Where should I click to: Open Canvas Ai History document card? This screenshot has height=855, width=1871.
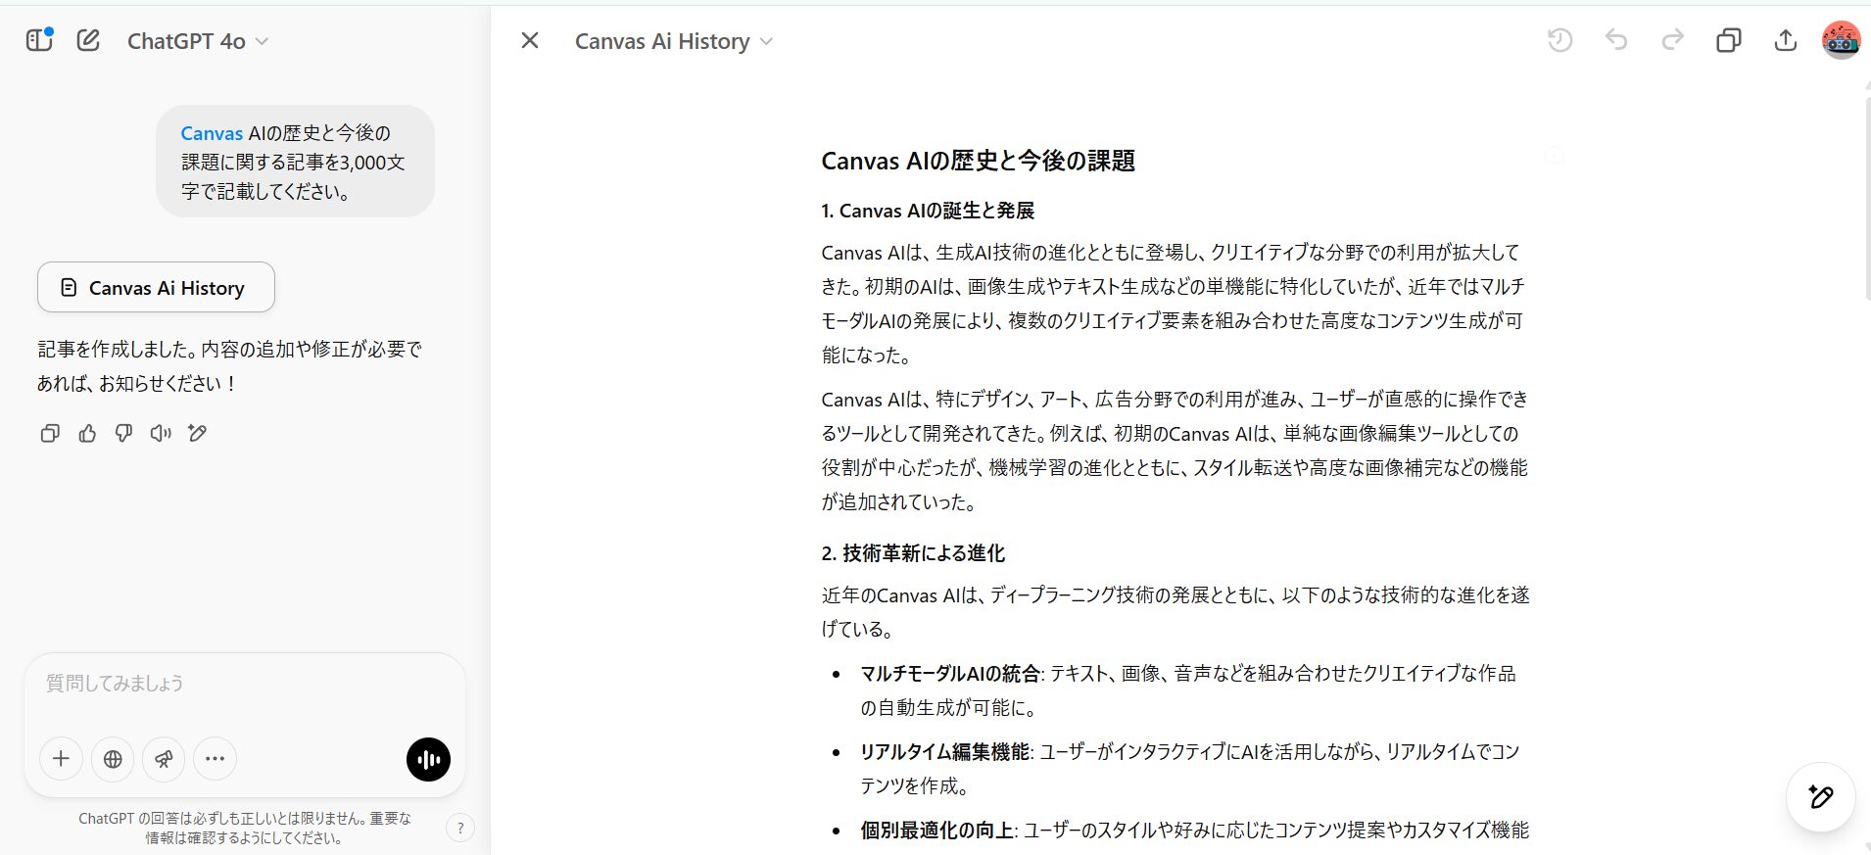pos(156,287)
